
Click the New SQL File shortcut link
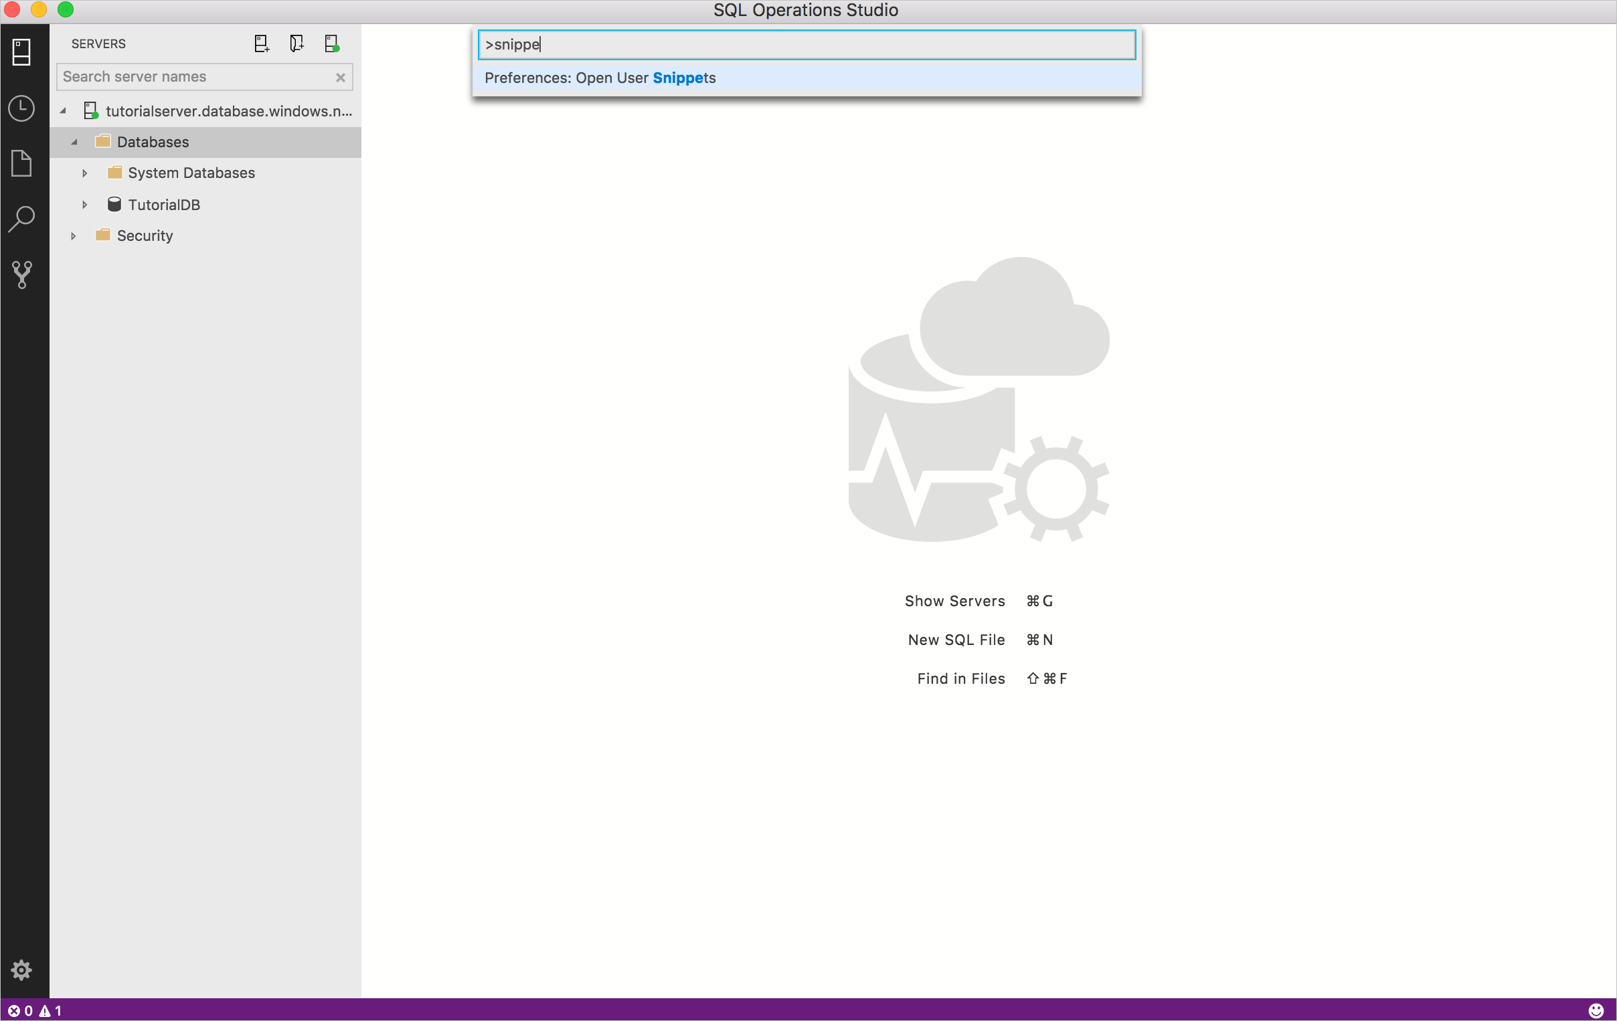coord(955,639)
